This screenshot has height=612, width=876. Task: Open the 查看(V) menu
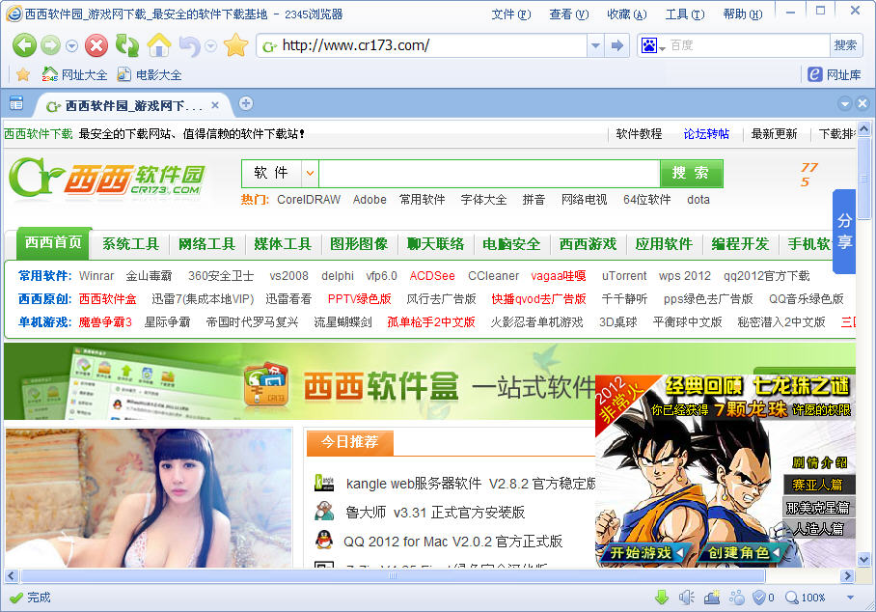click(x=569, y=14)
